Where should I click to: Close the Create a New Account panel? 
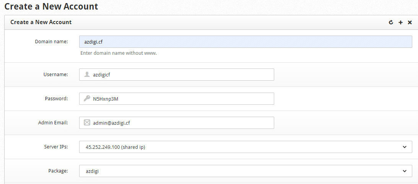click(410, 23)
